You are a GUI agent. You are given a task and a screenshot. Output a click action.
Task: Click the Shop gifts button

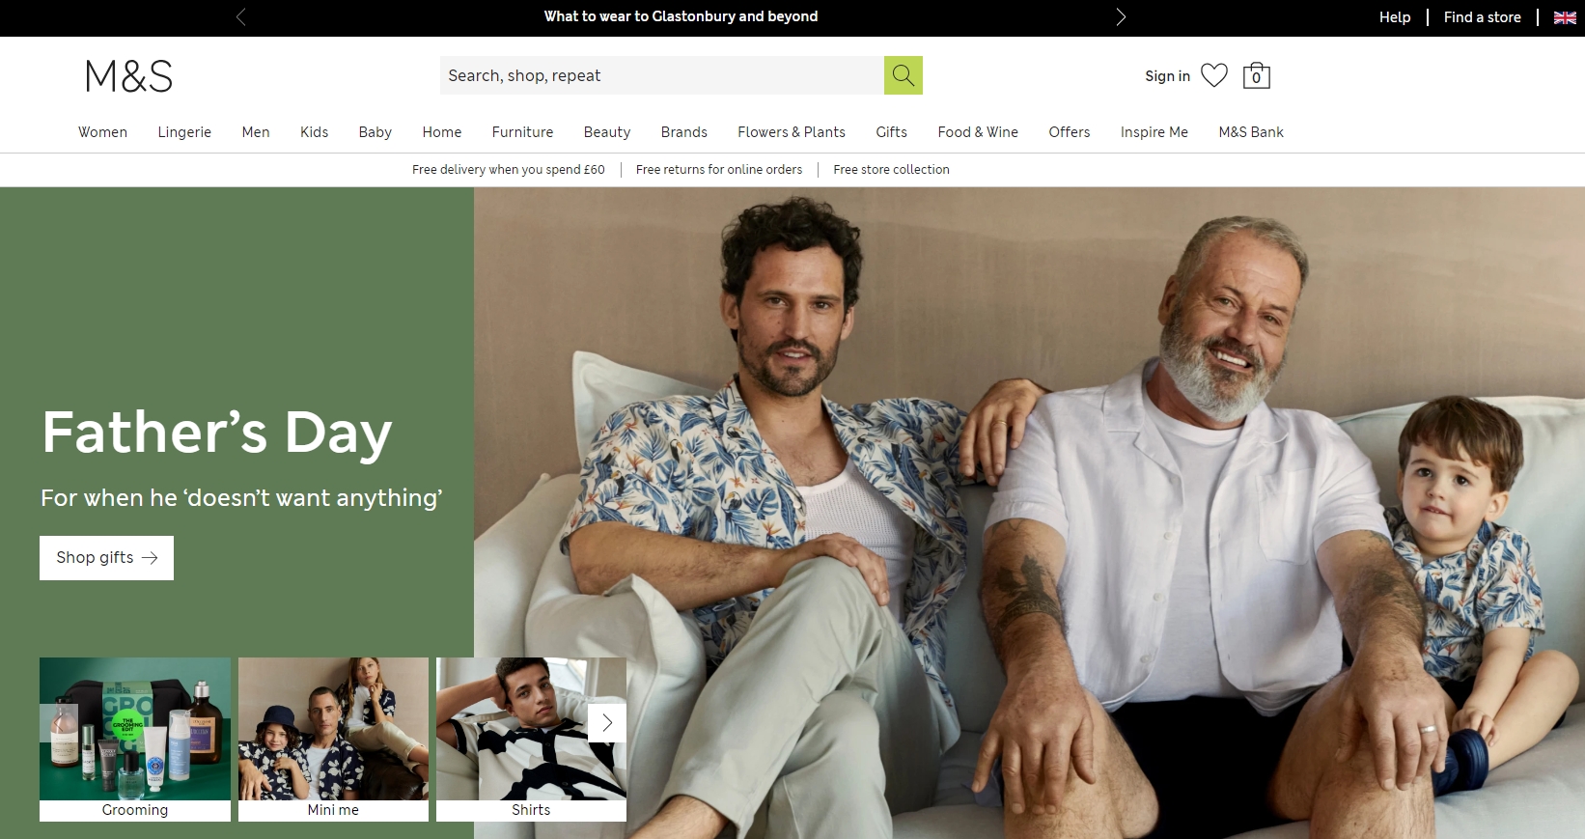(106, 558)
